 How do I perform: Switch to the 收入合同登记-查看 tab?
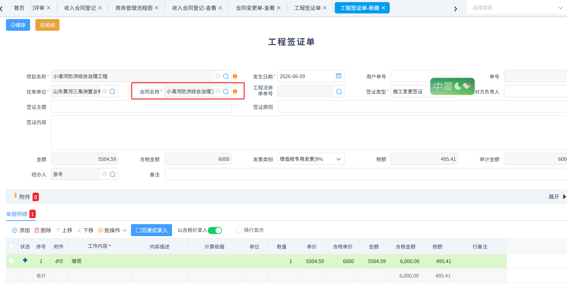[x=194, y=8]
